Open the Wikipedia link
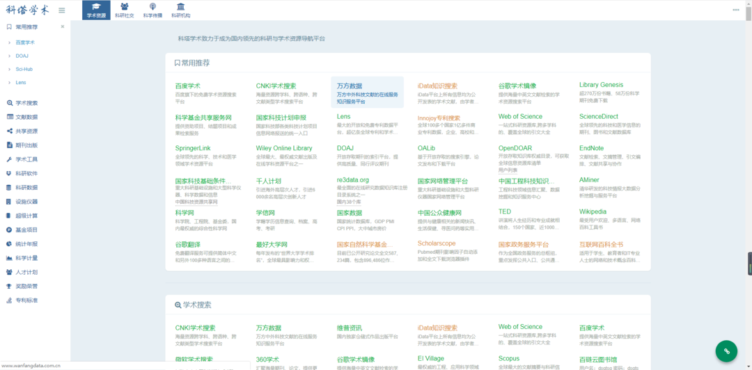Viewport: 752px width, 370px height. [593, 211]
